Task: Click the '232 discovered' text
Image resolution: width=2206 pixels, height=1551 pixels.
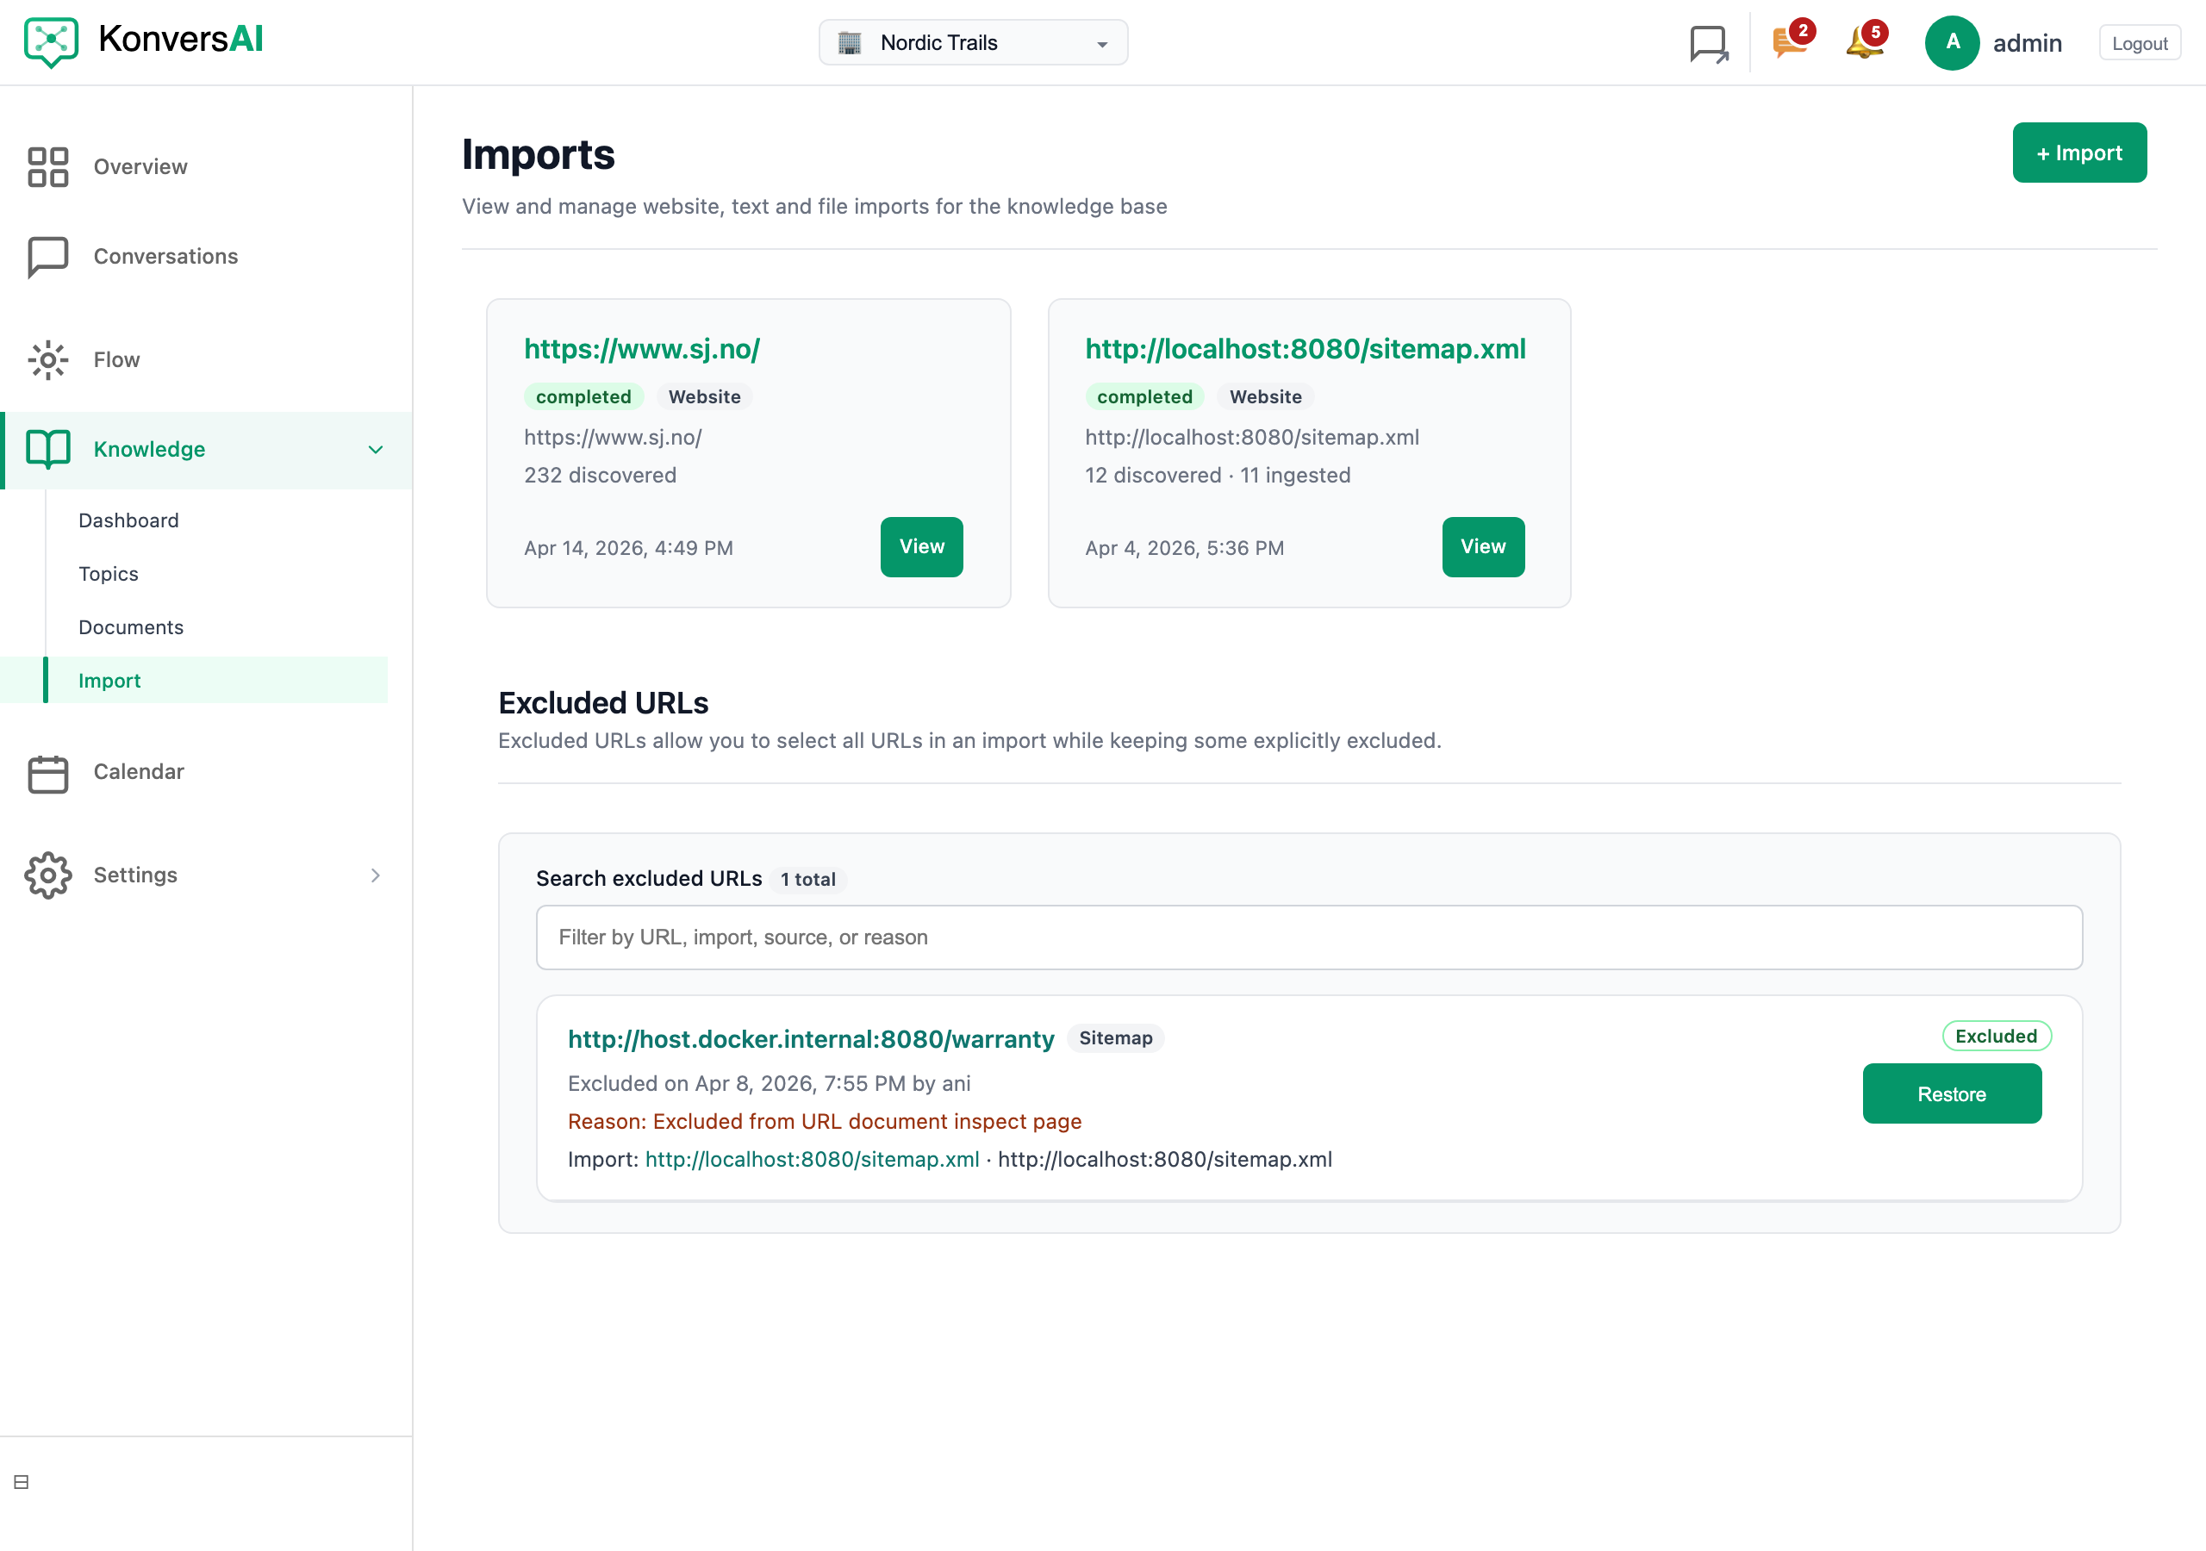Action: tap(600, 475)
